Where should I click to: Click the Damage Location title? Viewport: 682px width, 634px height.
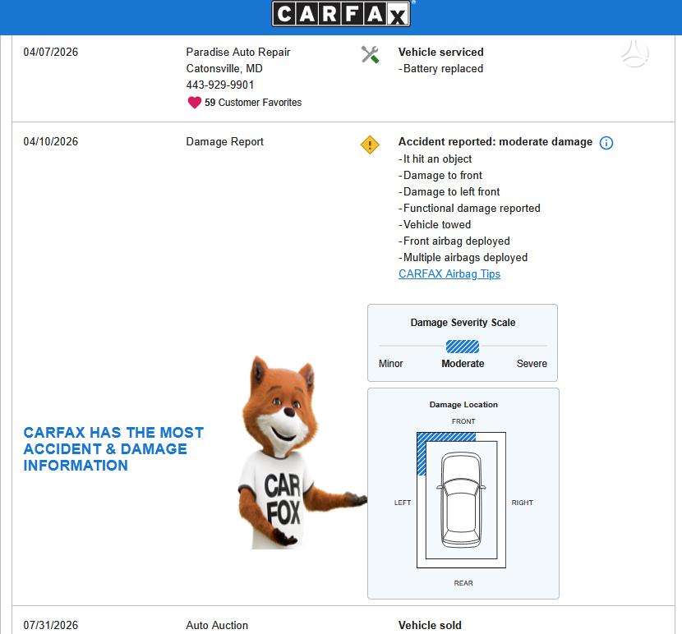[x=463, y=404]
